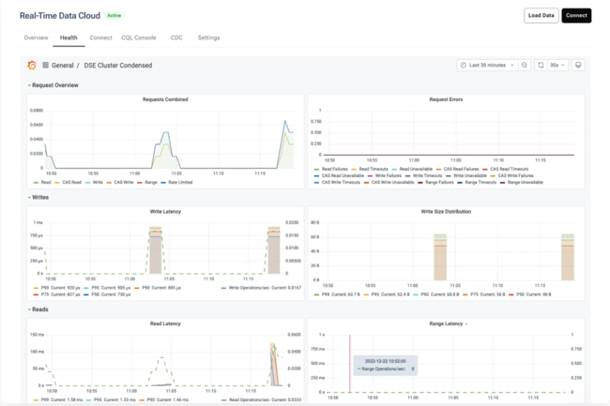Toggle the P99 series in Write Latency legend
This screenshot has width=610, height=406.
[57, 288]
